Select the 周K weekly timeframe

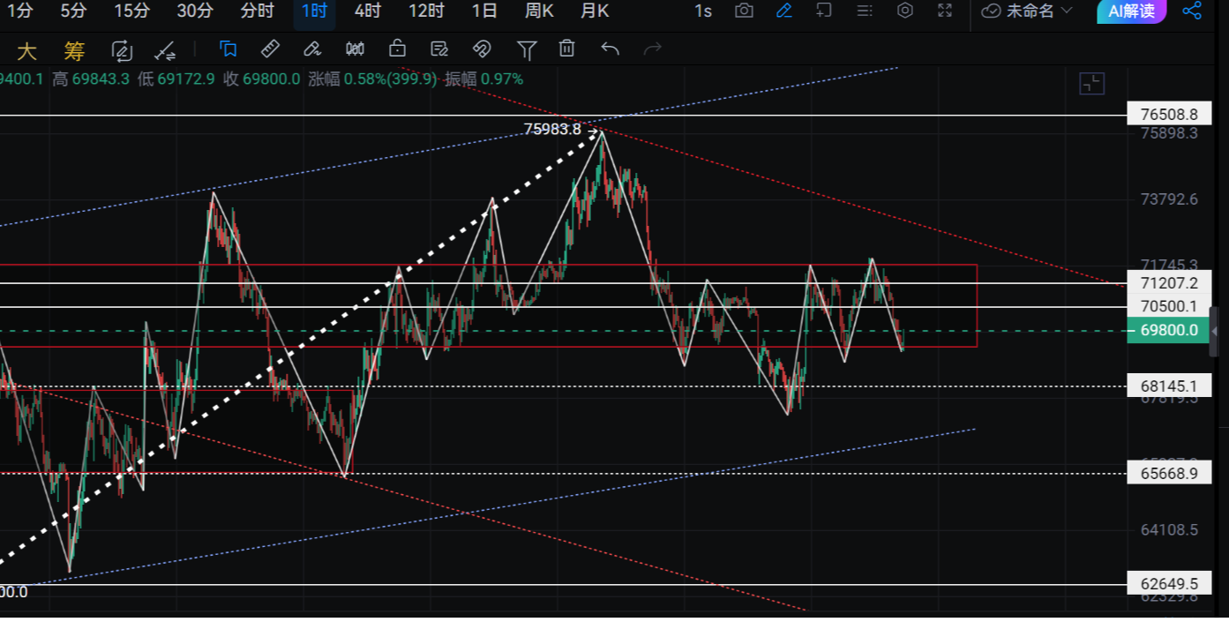[x=538, y=11]
